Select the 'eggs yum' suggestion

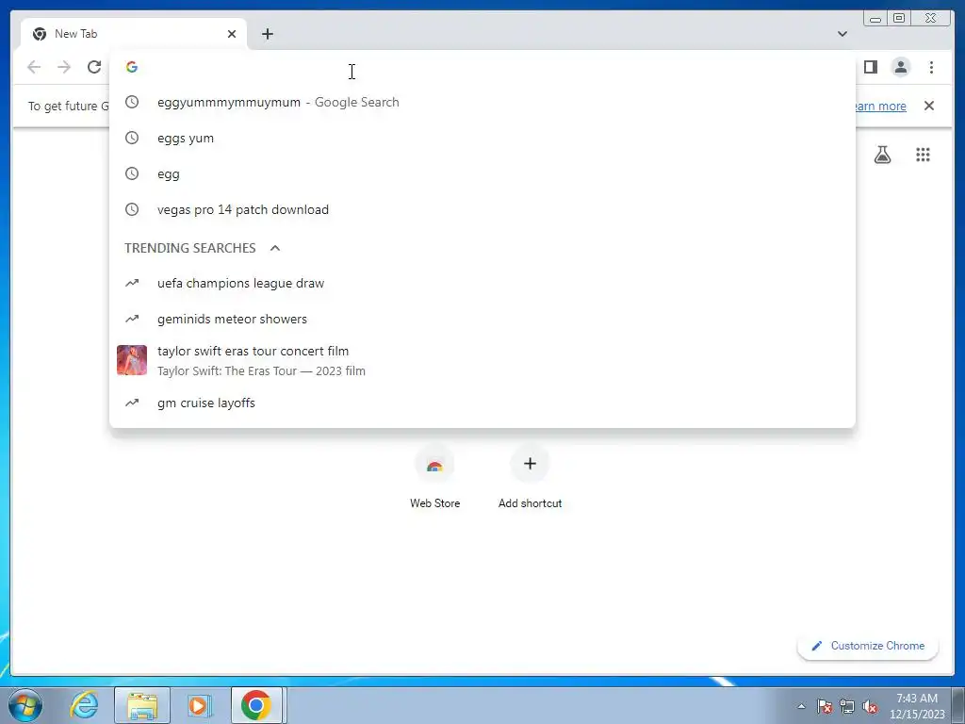tap(482, 138)
